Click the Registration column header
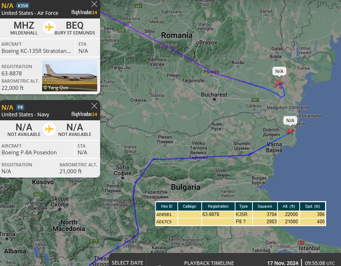 point(218,206)
